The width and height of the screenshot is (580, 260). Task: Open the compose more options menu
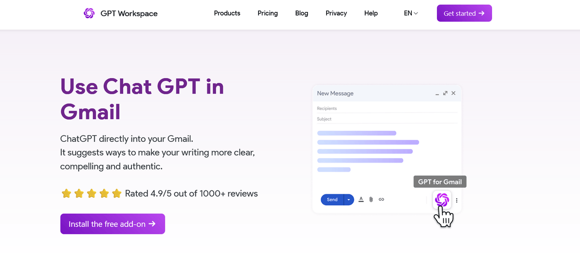(457, 200)
